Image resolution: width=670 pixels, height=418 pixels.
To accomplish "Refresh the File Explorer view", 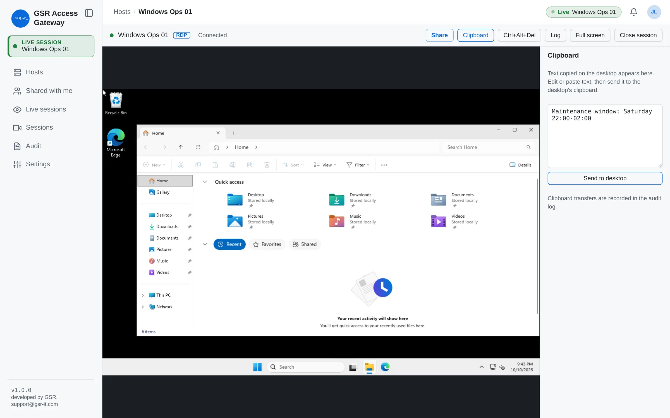I will (198, 147).
